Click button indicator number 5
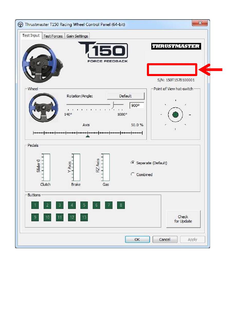The height and width of the screenshot is (331, 244). (x=84, y=205)
